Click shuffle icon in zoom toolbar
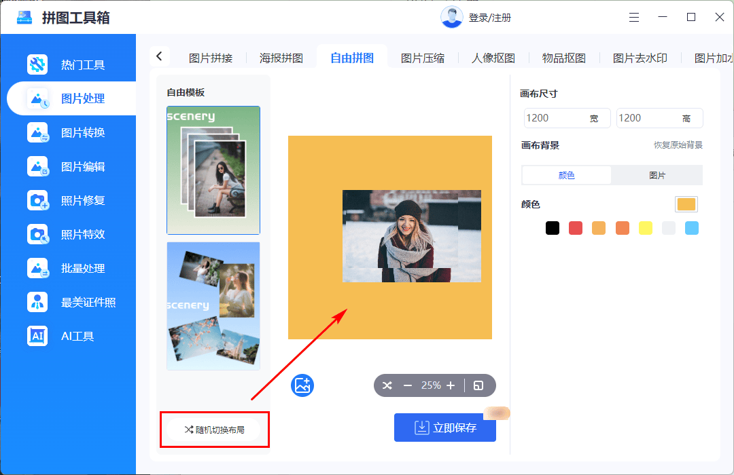The image size is (734, 475). [x=387, y=385]
